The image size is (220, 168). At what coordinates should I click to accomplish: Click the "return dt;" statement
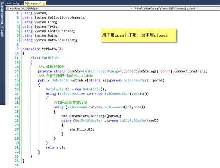(56, 147)
